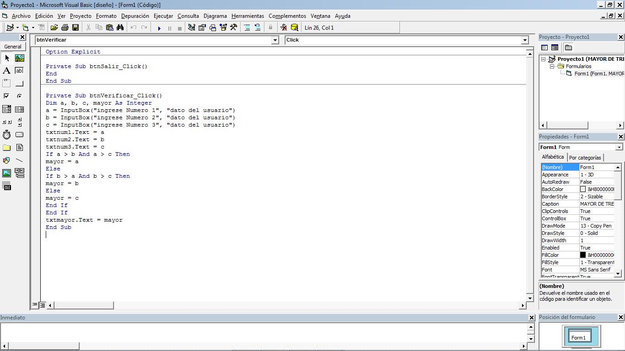This screenshot has height=351, width=625.
Task: Open the btnVerificar object dropdown
Action: pyautogui.click(x=275, y=40)
